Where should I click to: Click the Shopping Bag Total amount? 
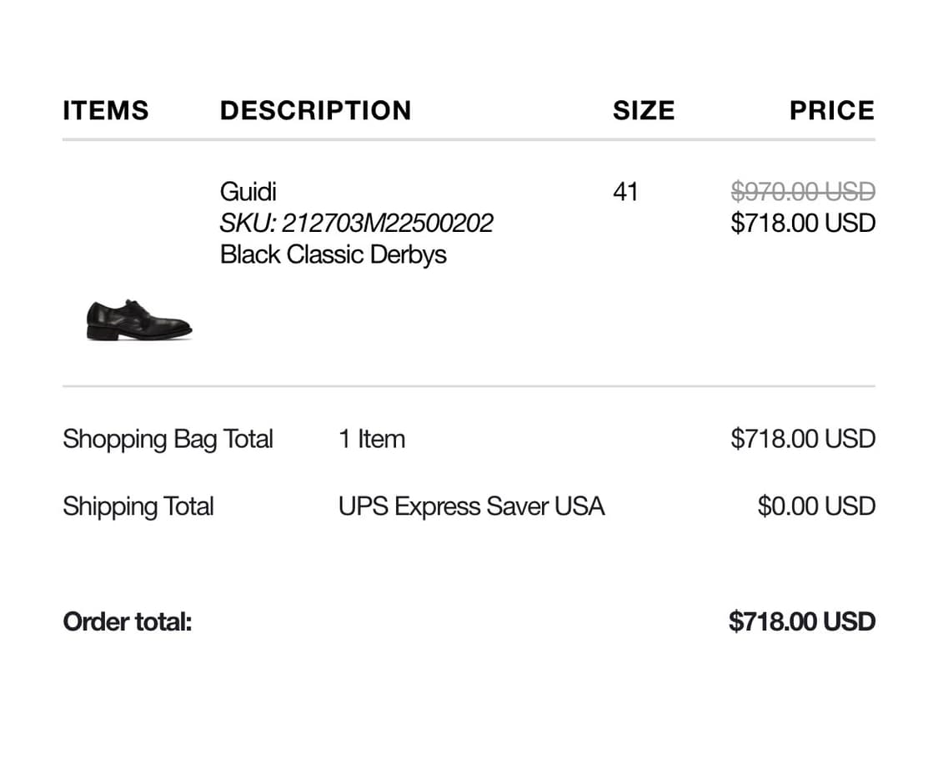click(x=803, y=439)
